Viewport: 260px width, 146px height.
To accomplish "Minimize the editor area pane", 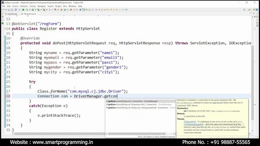I will click(x=250, y=13).
